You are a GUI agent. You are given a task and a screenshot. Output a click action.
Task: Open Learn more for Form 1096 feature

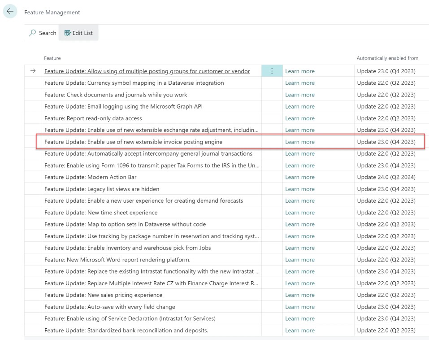pyautogui.click(x=300, y=166)
